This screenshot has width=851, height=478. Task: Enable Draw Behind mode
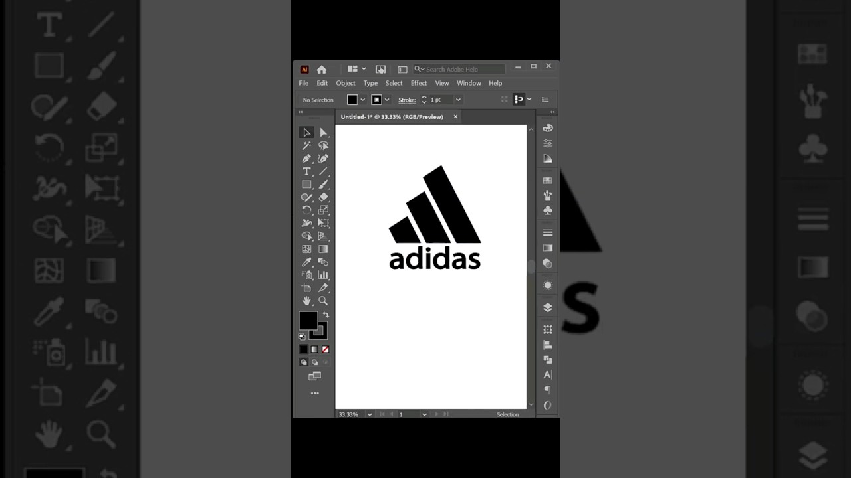pos(314,362)
